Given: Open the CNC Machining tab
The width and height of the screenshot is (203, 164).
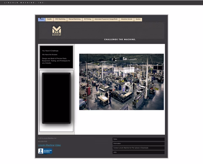Looking at the screenshot, I should 60,19.
